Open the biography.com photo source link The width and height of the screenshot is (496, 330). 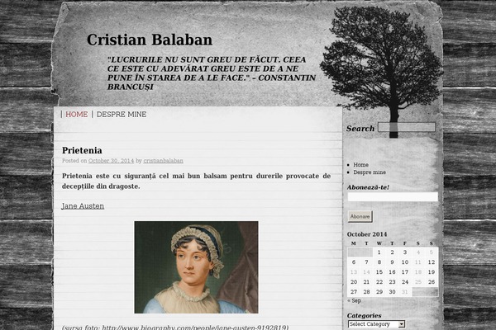(194, 328)
